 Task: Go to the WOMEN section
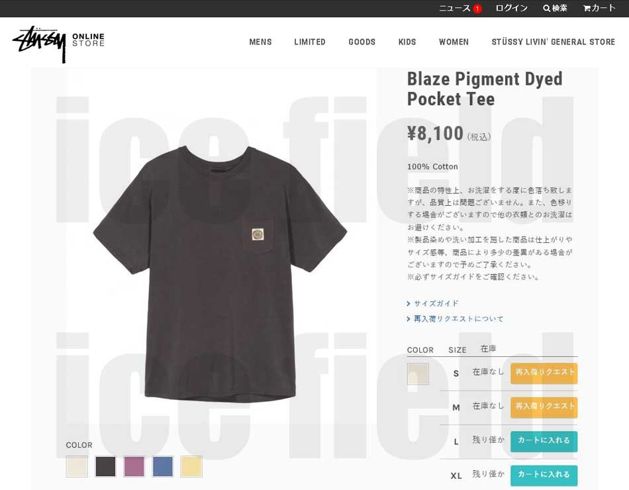[x=454, y=42]
